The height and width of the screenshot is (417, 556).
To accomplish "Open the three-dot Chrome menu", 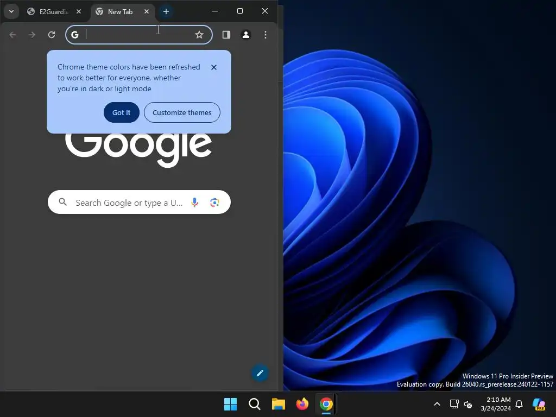I will (x=265, y=35).
